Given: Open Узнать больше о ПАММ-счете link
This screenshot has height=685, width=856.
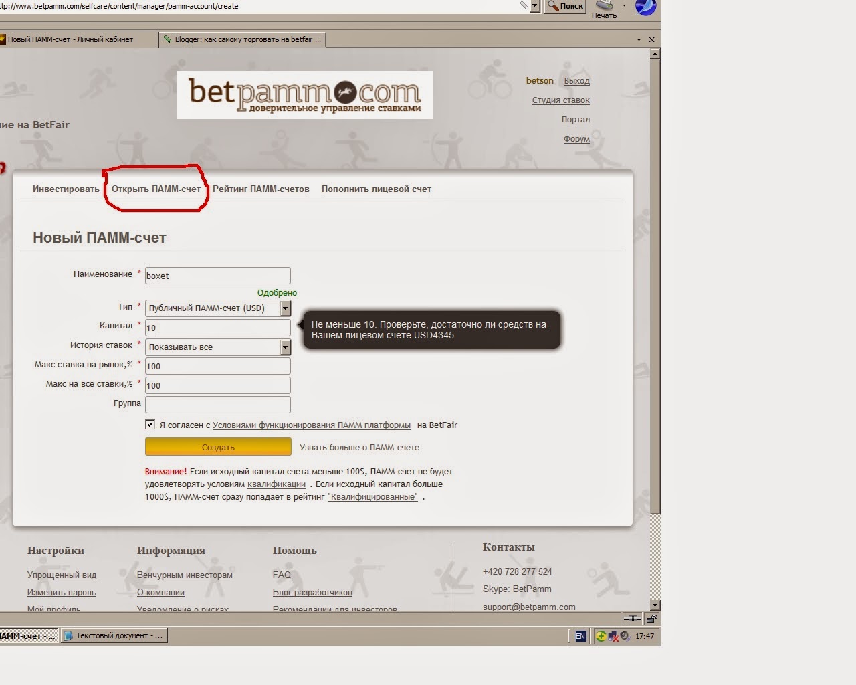Looking at the screenshot, I should tap(359, 448).
